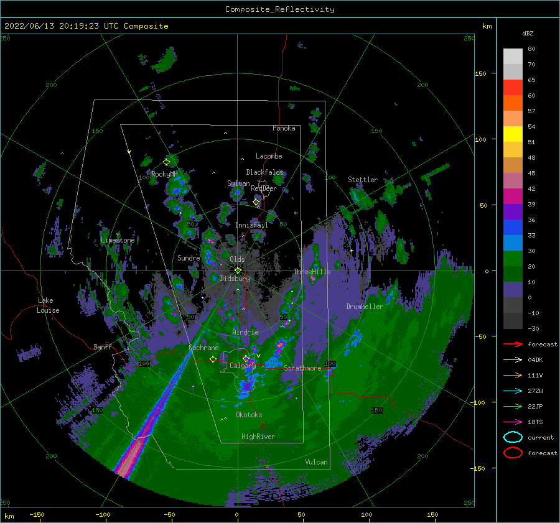Click the Blackfalds label
Image resolution: width=560 pixels, height=523 pixels.
(x=264, y=172)
